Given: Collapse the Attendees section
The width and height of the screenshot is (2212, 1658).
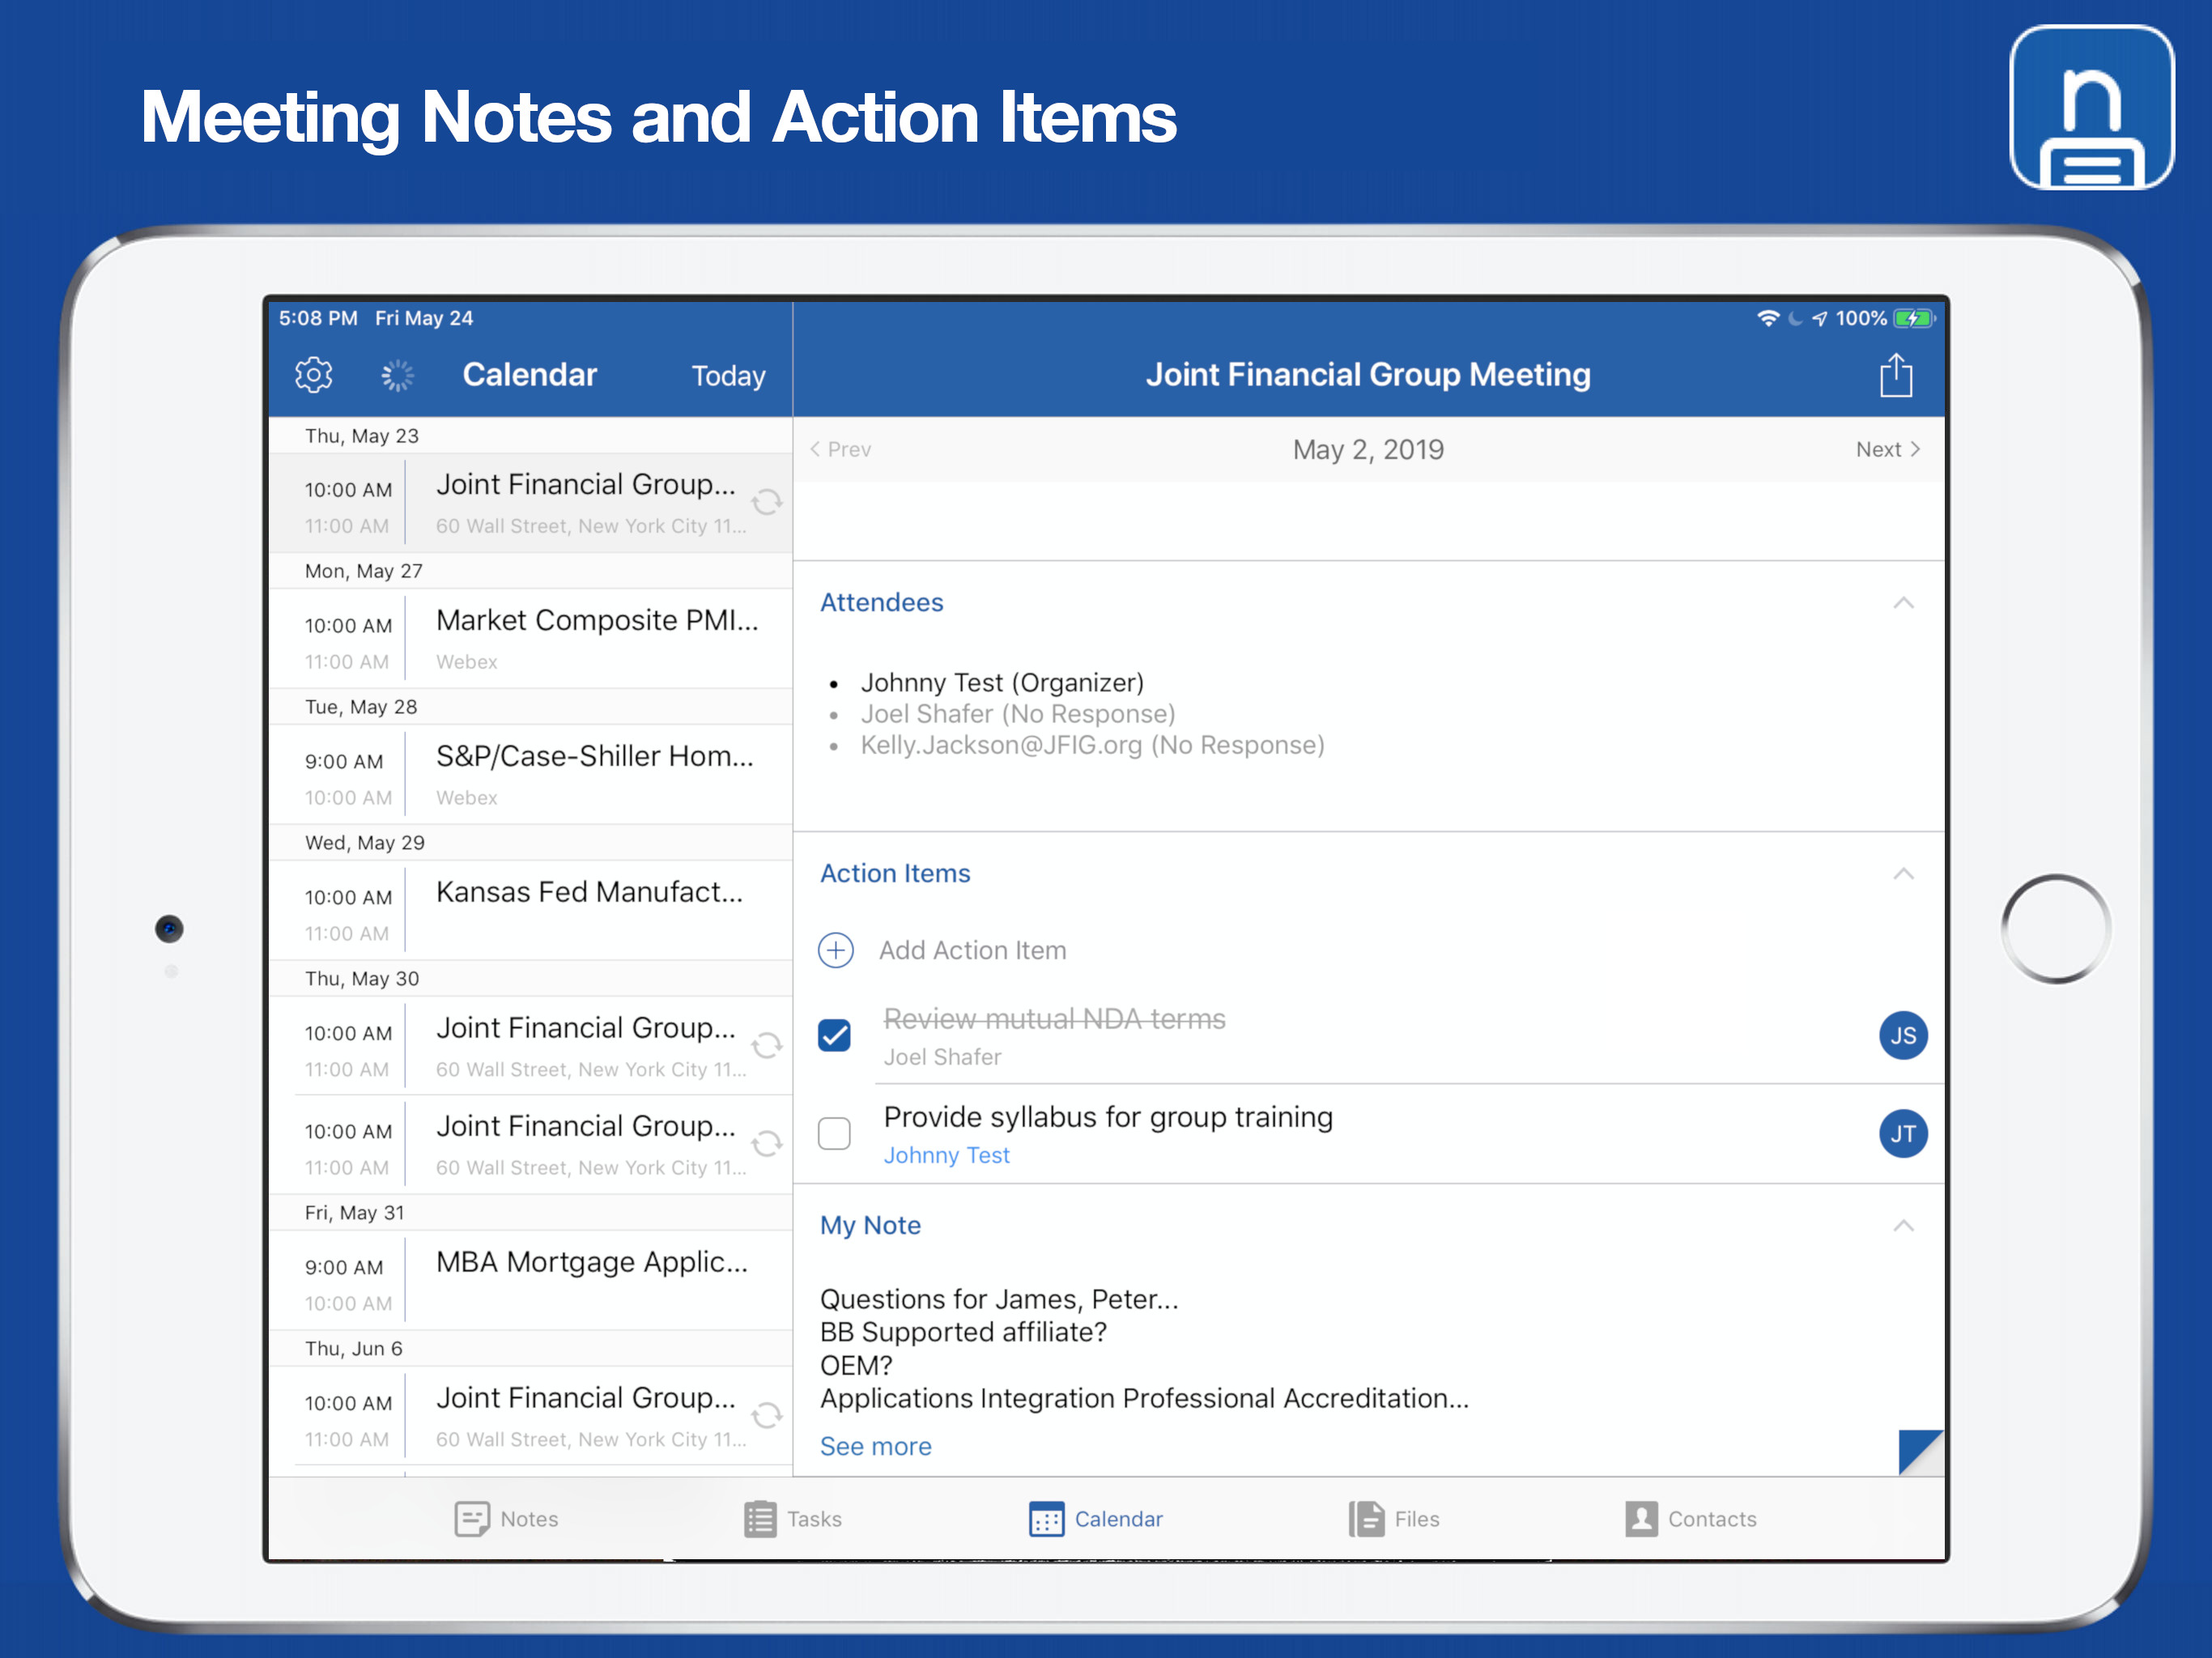Looking at the screenshot, I should tap(1903, 603).
